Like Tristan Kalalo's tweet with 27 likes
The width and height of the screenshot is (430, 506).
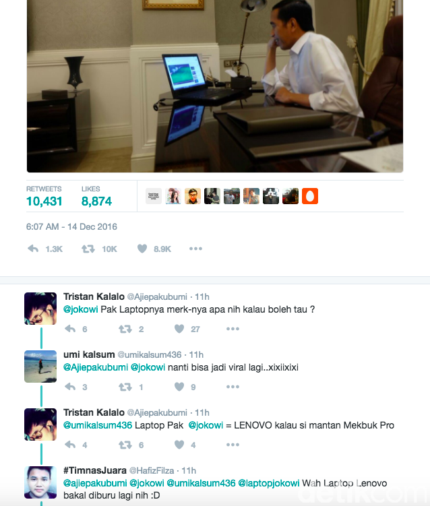point(179,329)
